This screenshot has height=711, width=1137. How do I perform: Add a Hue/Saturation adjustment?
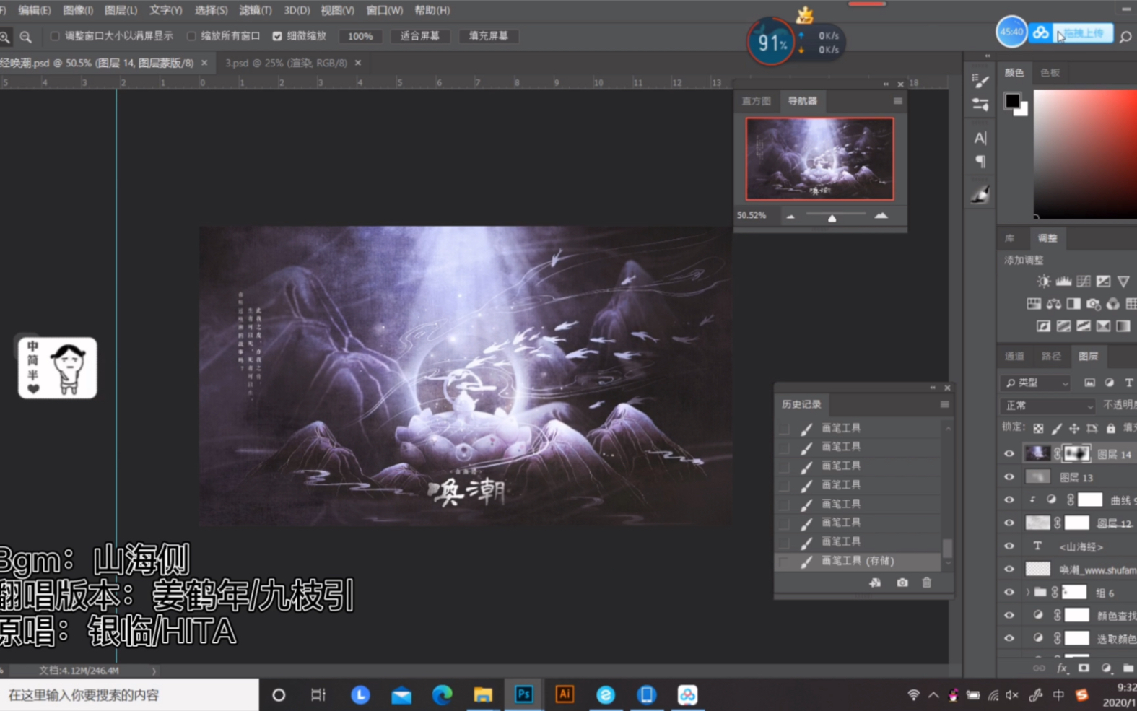tap(1034, 304)
